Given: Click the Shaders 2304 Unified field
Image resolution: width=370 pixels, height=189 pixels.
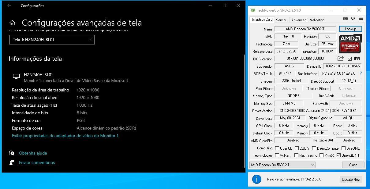Looking at the screenshot, I should (291, 81).
